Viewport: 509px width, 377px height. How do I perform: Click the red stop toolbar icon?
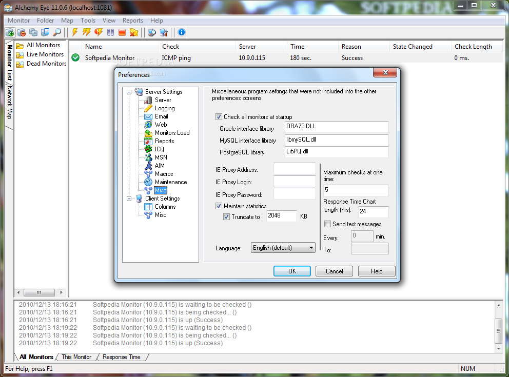(x=122, y=32)
